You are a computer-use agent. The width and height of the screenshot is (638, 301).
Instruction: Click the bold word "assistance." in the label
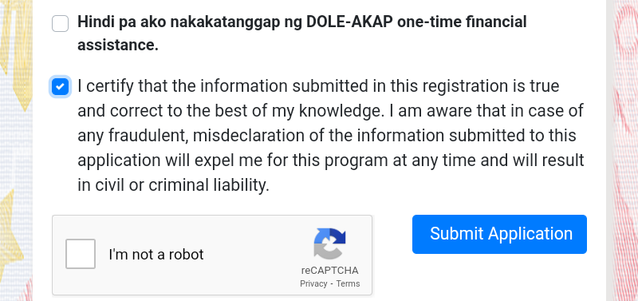coord(118,46)
